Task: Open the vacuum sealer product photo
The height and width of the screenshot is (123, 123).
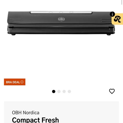Action: (61, 23)
